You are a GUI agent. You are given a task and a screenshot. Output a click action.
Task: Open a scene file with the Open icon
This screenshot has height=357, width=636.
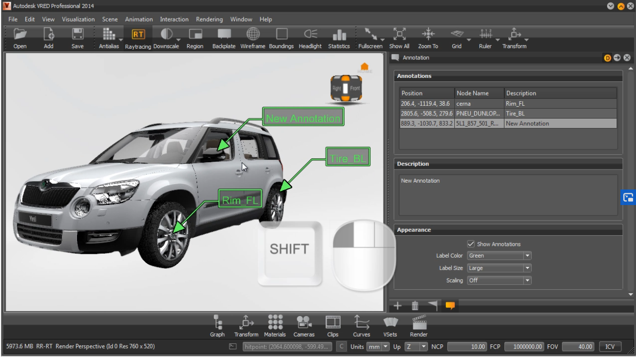click(x=20, y=34)
